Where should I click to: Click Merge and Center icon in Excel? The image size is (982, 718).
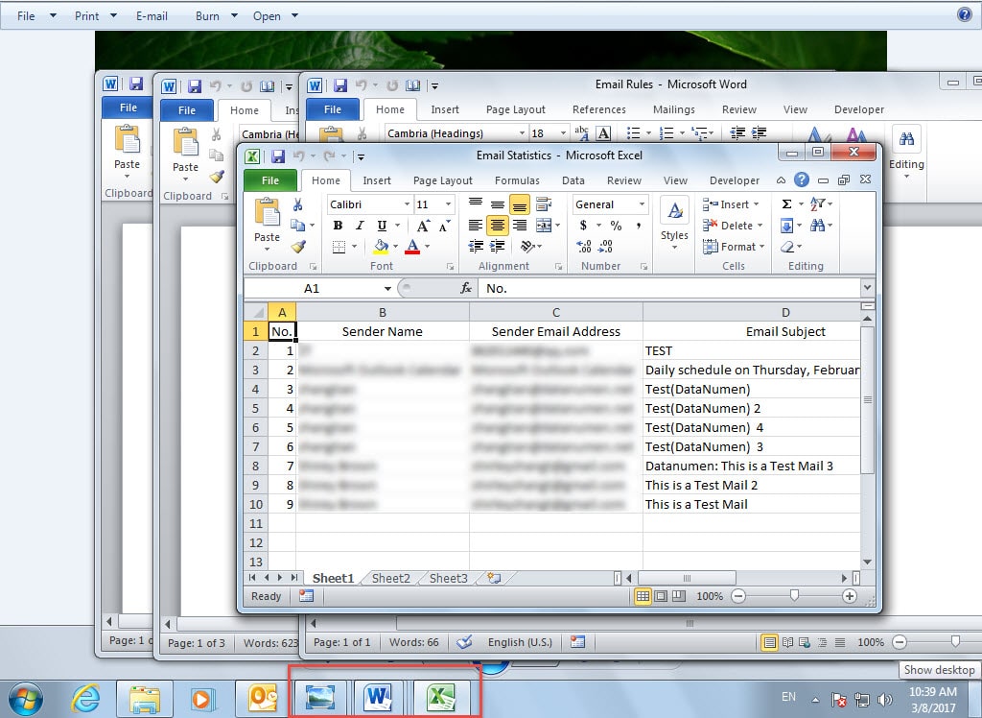[x=544, y=226]
